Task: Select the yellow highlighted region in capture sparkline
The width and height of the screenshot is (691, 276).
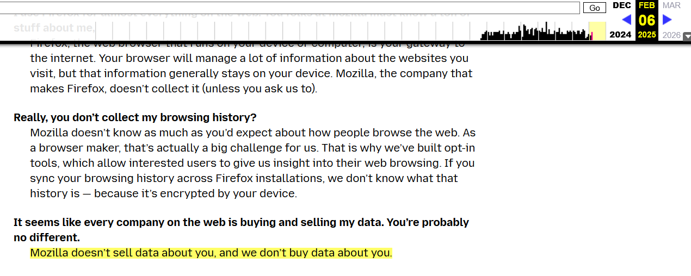Action: point(598,31)
